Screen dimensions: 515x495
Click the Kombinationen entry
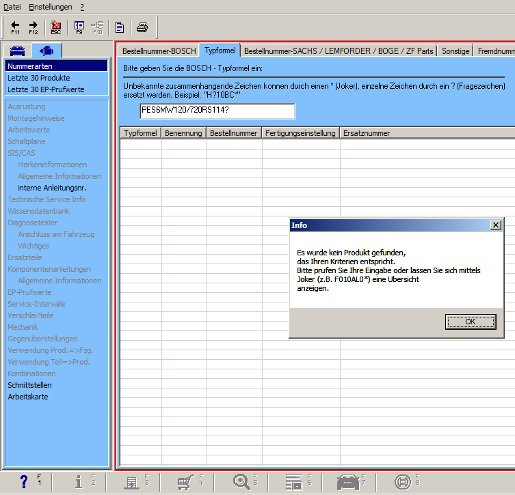pos(31,373)
